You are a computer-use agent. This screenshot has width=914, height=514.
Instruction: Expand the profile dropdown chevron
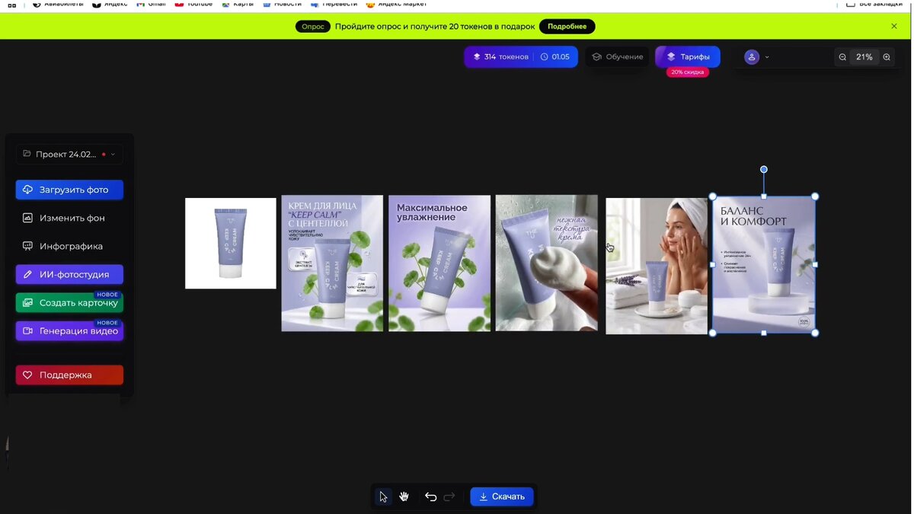[x=767, y=57]
